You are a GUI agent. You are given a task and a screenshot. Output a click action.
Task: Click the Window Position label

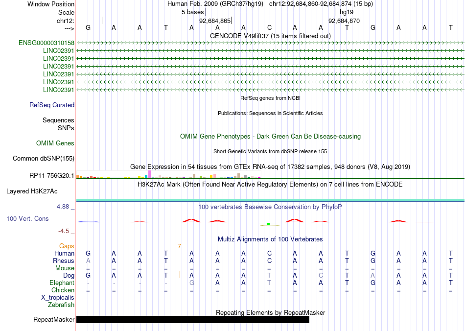[x=51, y=4]
